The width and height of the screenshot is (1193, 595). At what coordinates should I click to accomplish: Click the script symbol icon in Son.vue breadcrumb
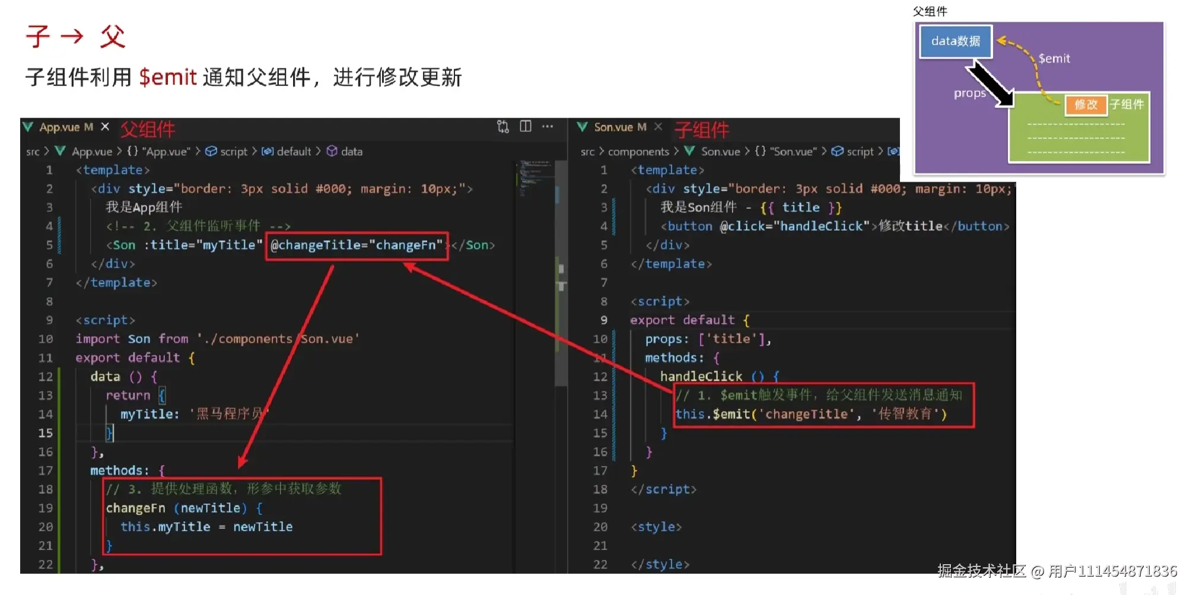[838, 151]
